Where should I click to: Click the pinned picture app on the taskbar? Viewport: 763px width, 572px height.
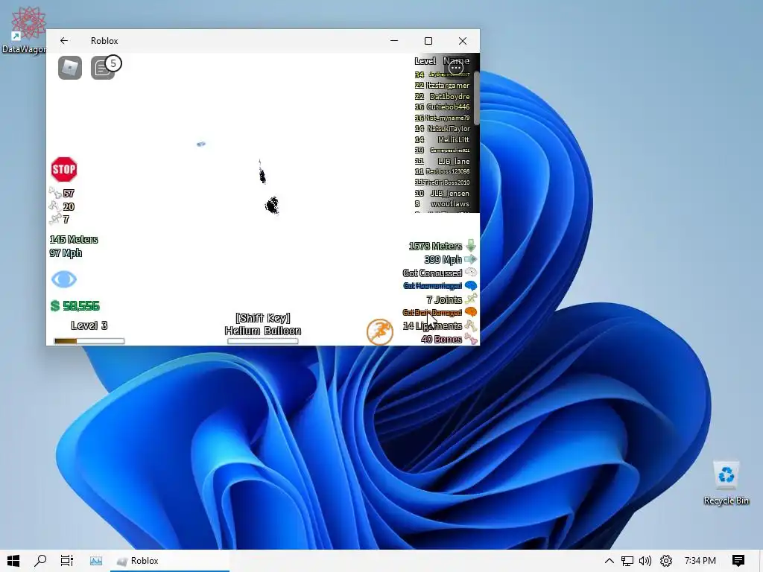click(x=96, y=561)
